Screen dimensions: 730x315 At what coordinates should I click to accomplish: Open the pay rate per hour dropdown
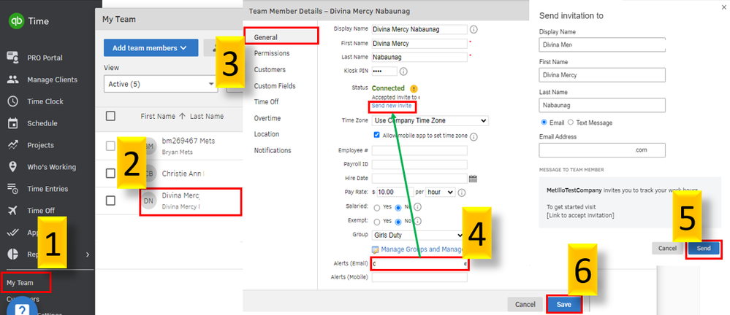(x=441, y=192)
